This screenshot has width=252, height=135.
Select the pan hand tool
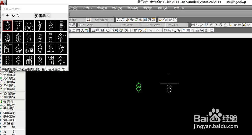[165, 30]
